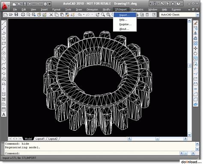
Task: Select the Construction Line tool
Action: (4, 28)
